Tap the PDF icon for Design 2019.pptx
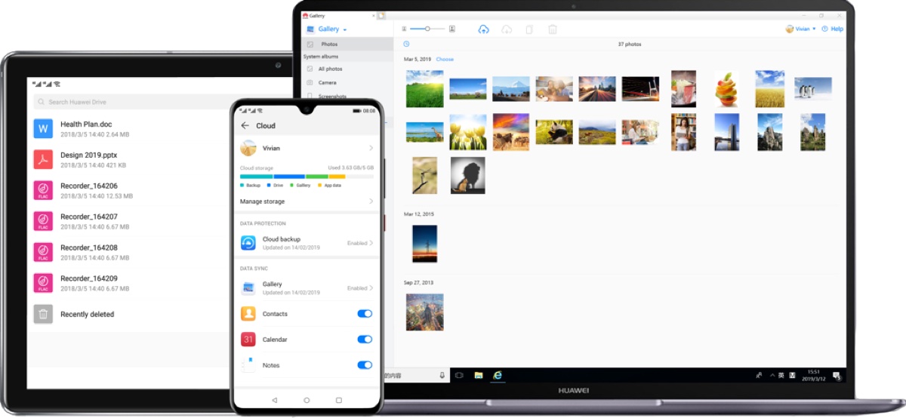906x418 pixels. (43, 159)
